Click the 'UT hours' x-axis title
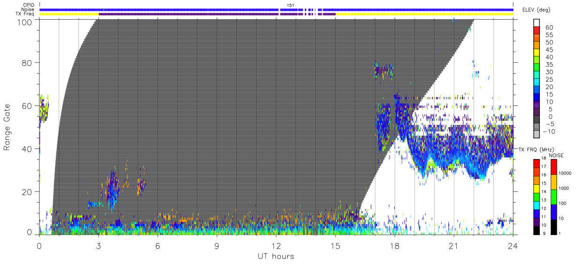Screen dimensions: 577x266 [276, 256]
